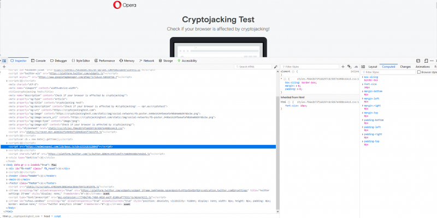The width and height of the screenshot is (437, 218).
Task: Click the Search HTML field
Action: tap(253, 66)
